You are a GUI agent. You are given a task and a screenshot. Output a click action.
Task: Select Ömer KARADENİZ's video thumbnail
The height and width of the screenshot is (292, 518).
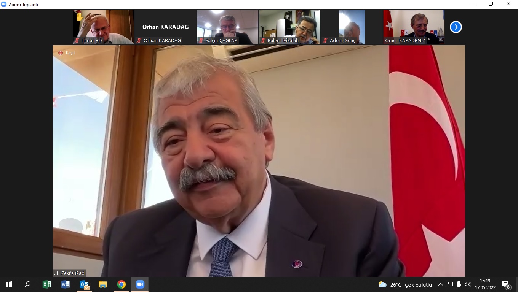pos(414,27)
